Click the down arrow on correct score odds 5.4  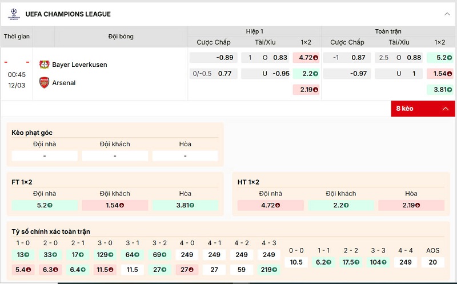pyautogui.click(x=29, y=270)
